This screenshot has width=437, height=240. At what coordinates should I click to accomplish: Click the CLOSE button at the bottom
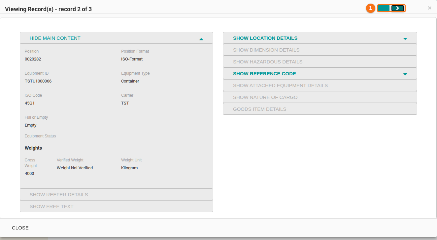click(20, 228)
